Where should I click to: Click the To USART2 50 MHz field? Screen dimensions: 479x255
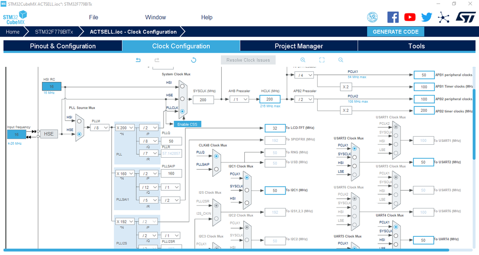pos(423,162)
